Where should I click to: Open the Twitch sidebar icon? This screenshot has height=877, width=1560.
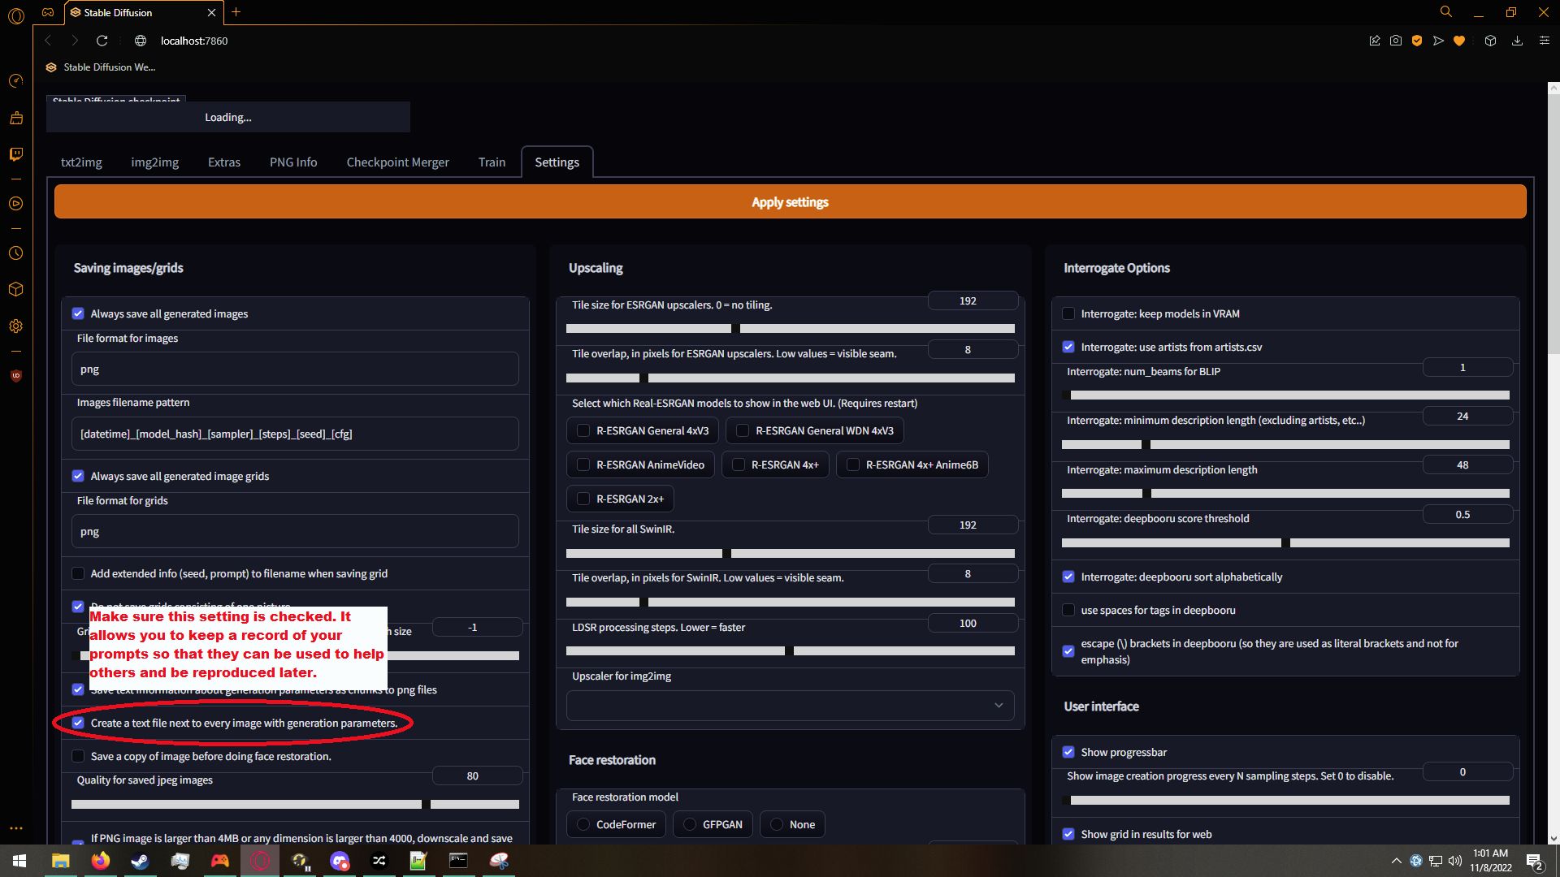point(16,154)
